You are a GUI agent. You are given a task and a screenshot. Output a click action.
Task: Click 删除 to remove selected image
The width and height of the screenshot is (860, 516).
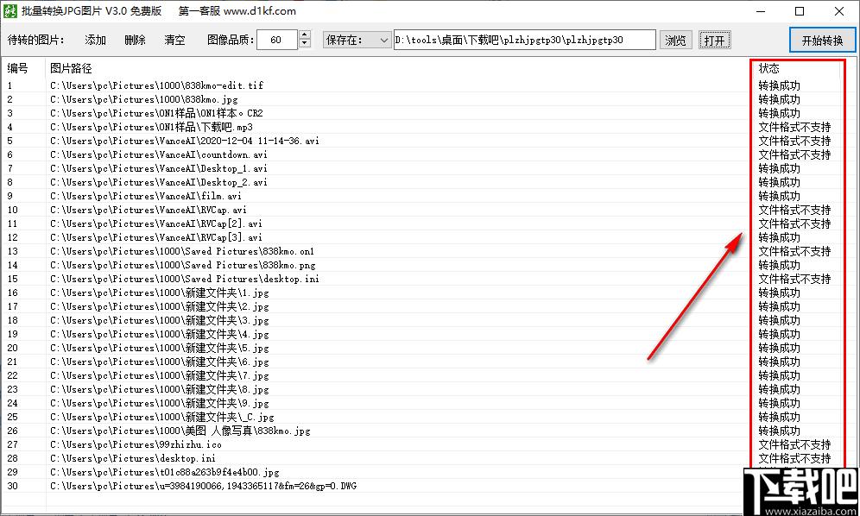click(x=135, y=41)
